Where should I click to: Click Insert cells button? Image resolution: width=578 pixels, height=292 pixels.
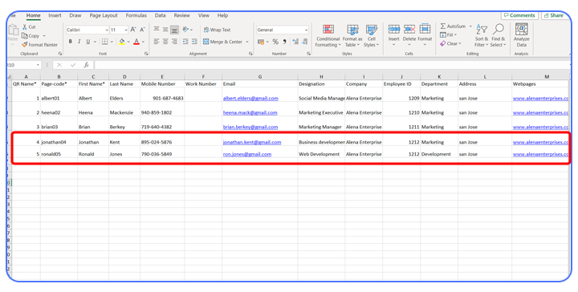point(393,35)
